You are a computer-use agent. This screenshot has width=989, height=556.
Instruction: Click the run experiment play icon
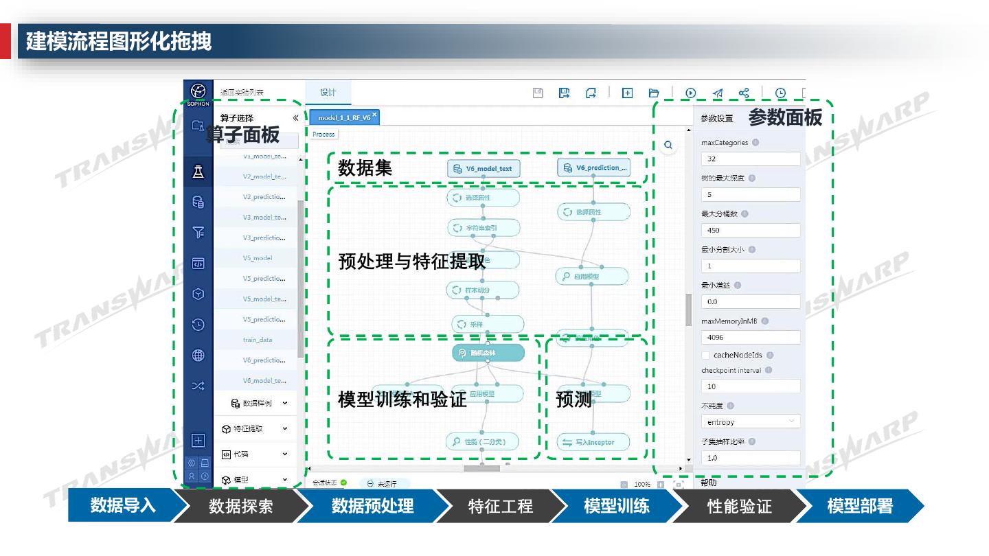click(690, 93)
